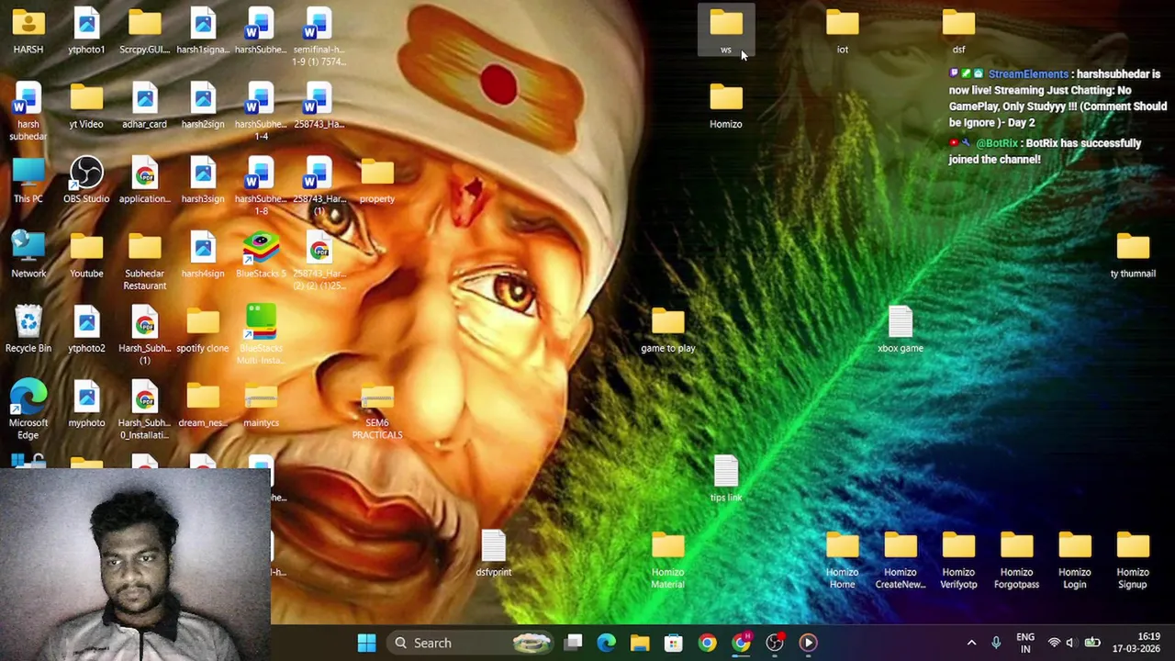The image size is (1175, 661).
Task: Select the application PDF file icon
Action: tap(144, 180)
